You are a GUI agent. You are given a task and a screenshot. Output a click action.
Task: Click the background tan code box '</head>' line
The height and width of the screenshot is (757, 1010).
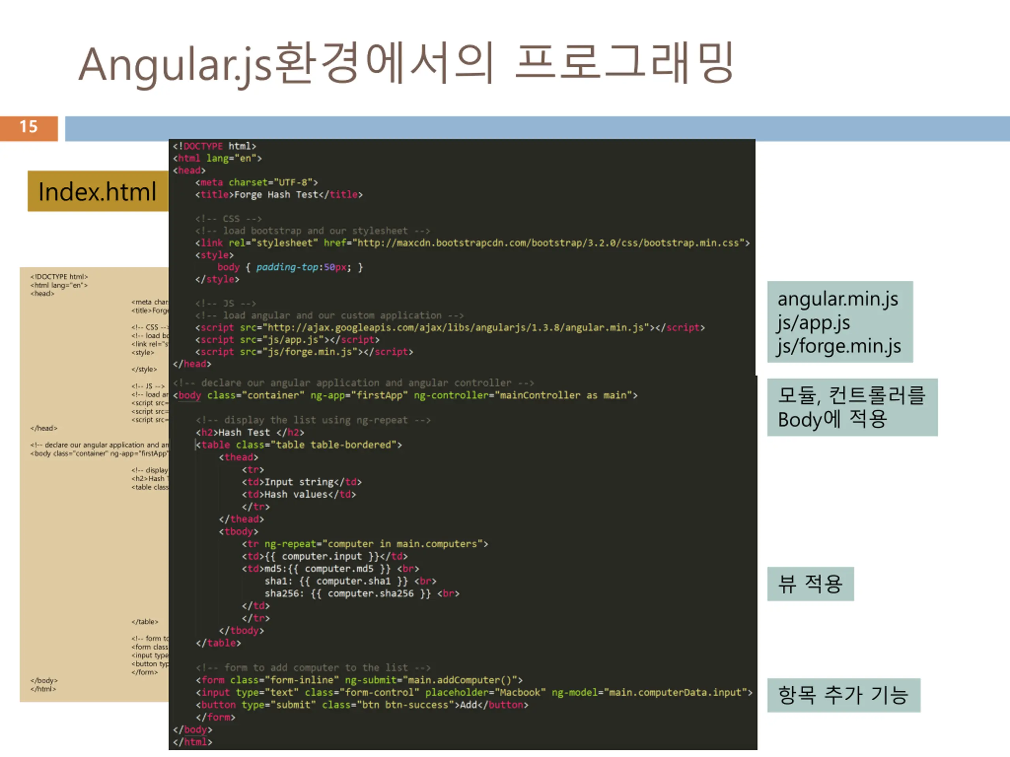tap(44, 428)
